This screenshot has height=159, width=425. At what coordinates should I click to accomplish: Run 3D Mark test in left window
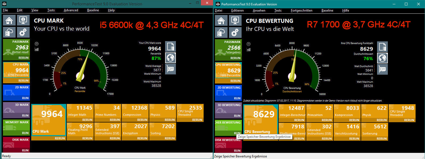25,115
